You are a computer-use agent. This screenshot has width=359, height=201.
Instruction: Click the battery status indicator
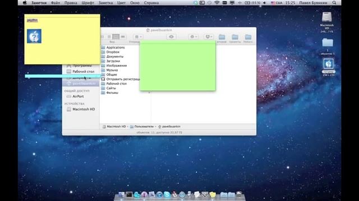point(252,3)
